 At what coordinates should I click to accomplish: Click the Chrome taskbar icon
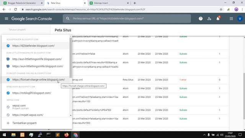click(x=75, y=135)
